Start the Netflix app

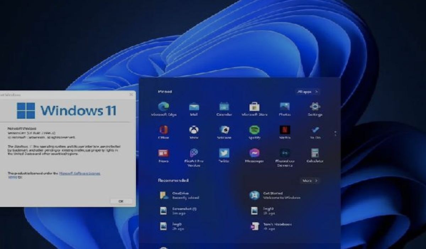(285, 130)
